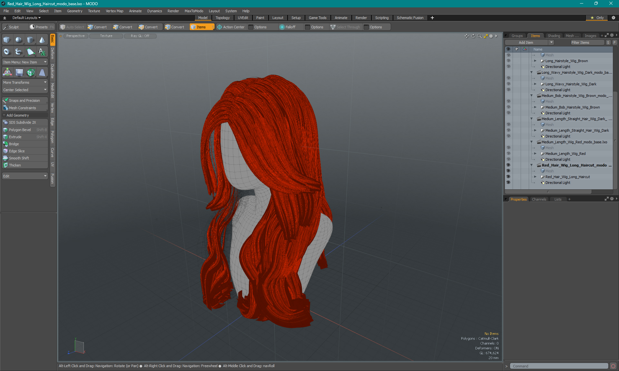Toggle the Select Through option

[x=345, y=27]
